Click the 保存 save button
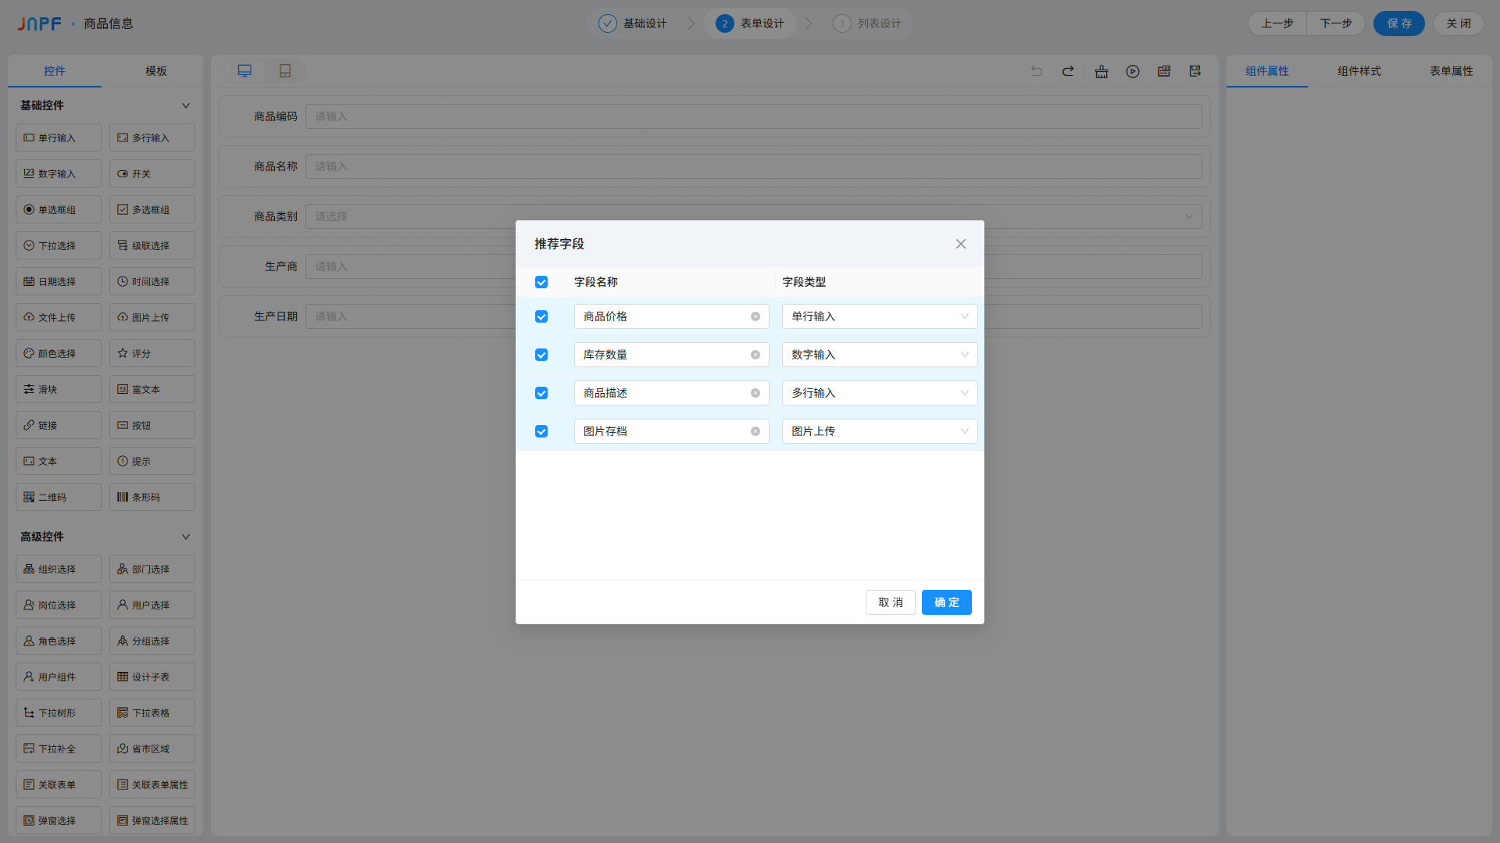Image resolution: width=1500 pixels, height=843 pixels. pos(1399,23)
